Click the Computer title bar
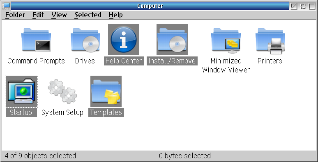The image size is (318, 162). pyautogui.click(x=150, y=6)
